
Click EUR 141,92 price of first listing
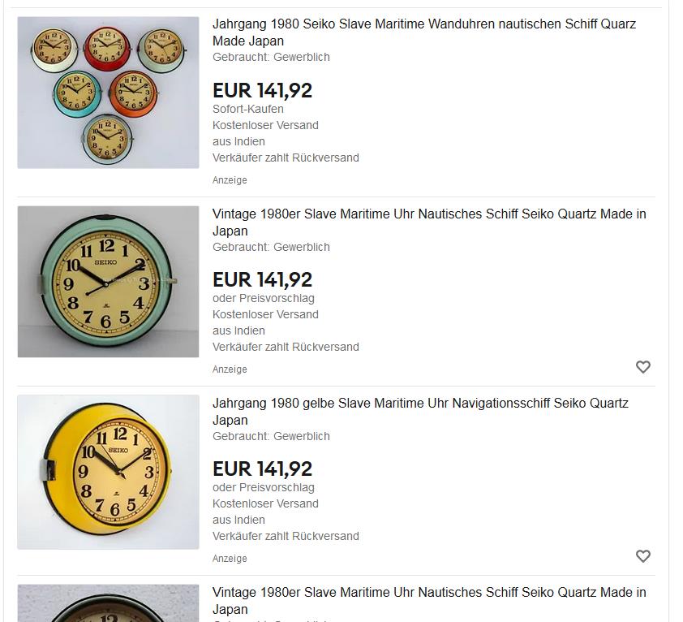(262, 91)
